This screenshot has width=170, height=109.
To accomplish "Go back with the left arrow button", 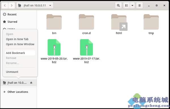I will tap(5, 5).
